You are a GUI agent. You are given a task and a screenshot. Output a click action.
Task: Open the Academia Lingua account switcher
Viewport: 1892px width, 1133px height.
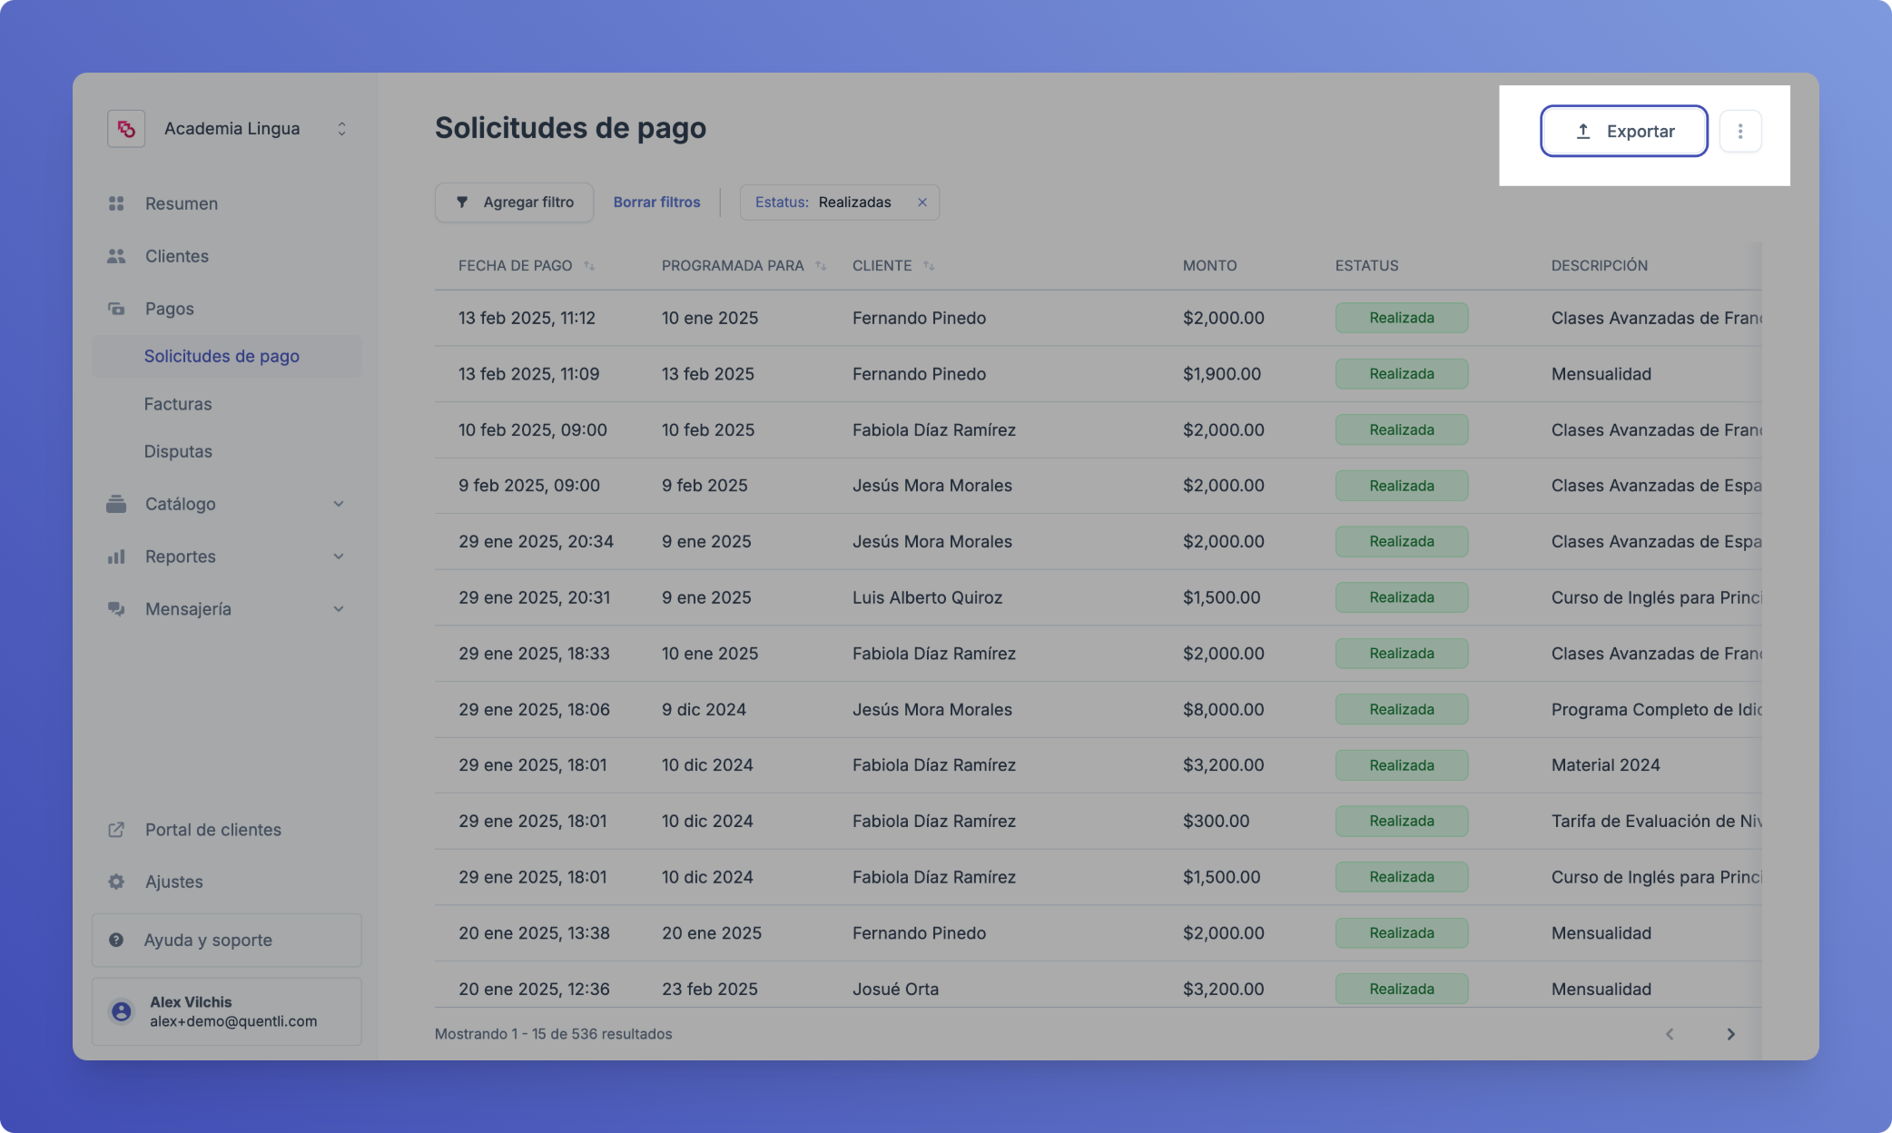(x=341, y=129)
